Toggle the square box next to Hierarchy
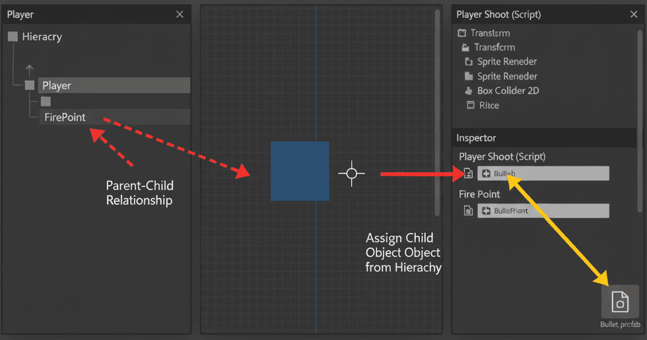 coord(13,37)
